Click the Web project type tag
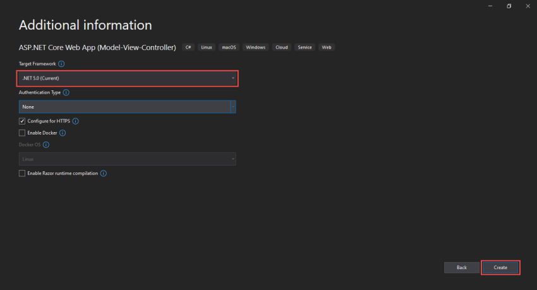 click(x=327, y=47)
